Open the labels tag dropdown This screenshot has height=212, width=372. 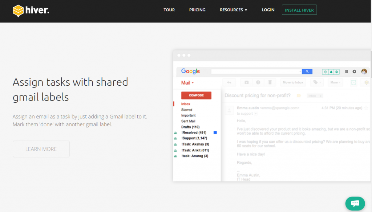click(317, 82)
